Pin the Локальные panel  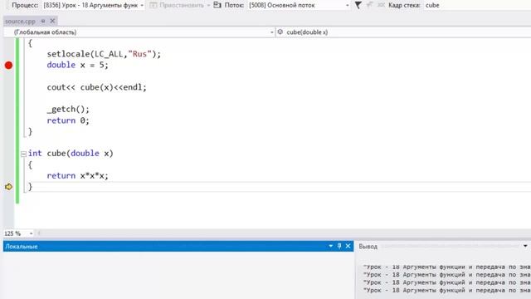pyautogui.click(x=339, y=246)
